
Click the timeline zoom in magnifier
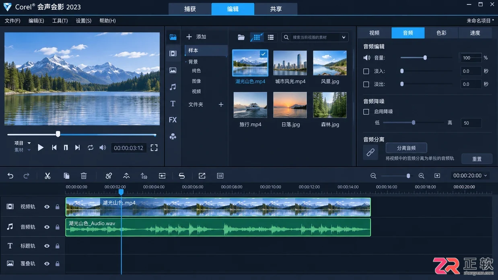421,176
